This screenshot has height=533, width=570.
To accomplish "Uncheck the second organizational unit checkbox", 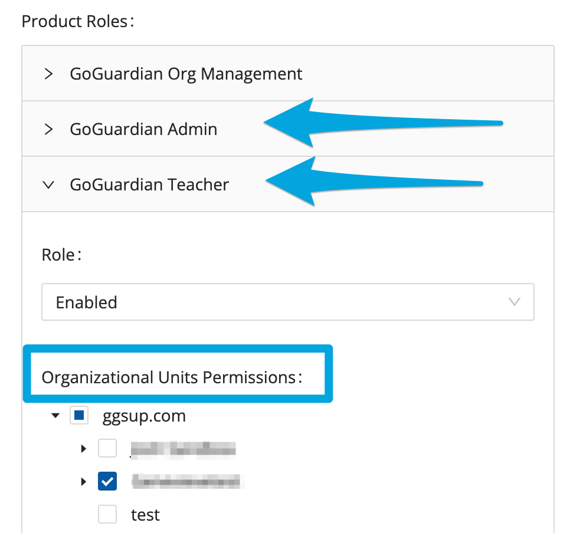I will pos(107,481).
